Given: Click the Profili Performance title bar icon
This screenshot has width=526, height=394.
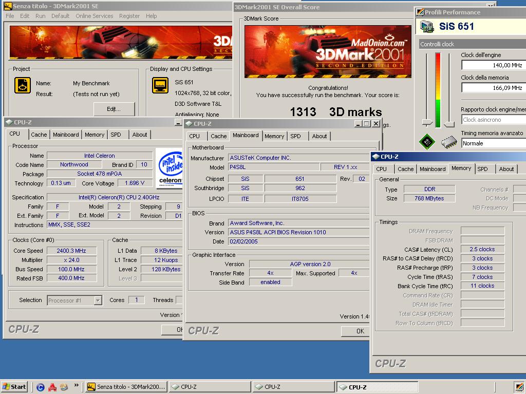Looking at the screenshot, I should (420, 12).
